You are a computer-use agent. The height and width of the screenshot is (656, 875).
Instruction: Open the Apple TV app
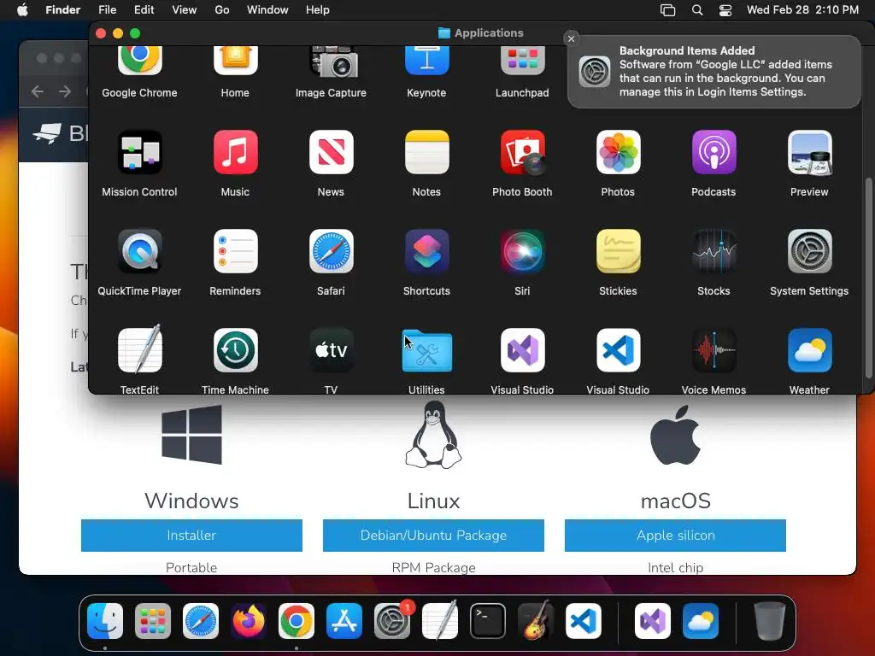[331, 350]
